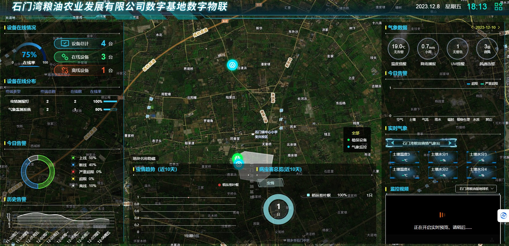The width and height of the screenshot is (509, 246).
Task: Toggle 稻纵卷叶螟 100% legend in 病虫害总览
Action: tap(327, 195)
